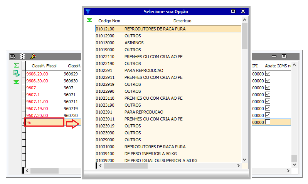Toggle Abate ICMS checkbox in second grid row
The width and height of the screenshot is (308, 184).
click(x=268, y=80)
